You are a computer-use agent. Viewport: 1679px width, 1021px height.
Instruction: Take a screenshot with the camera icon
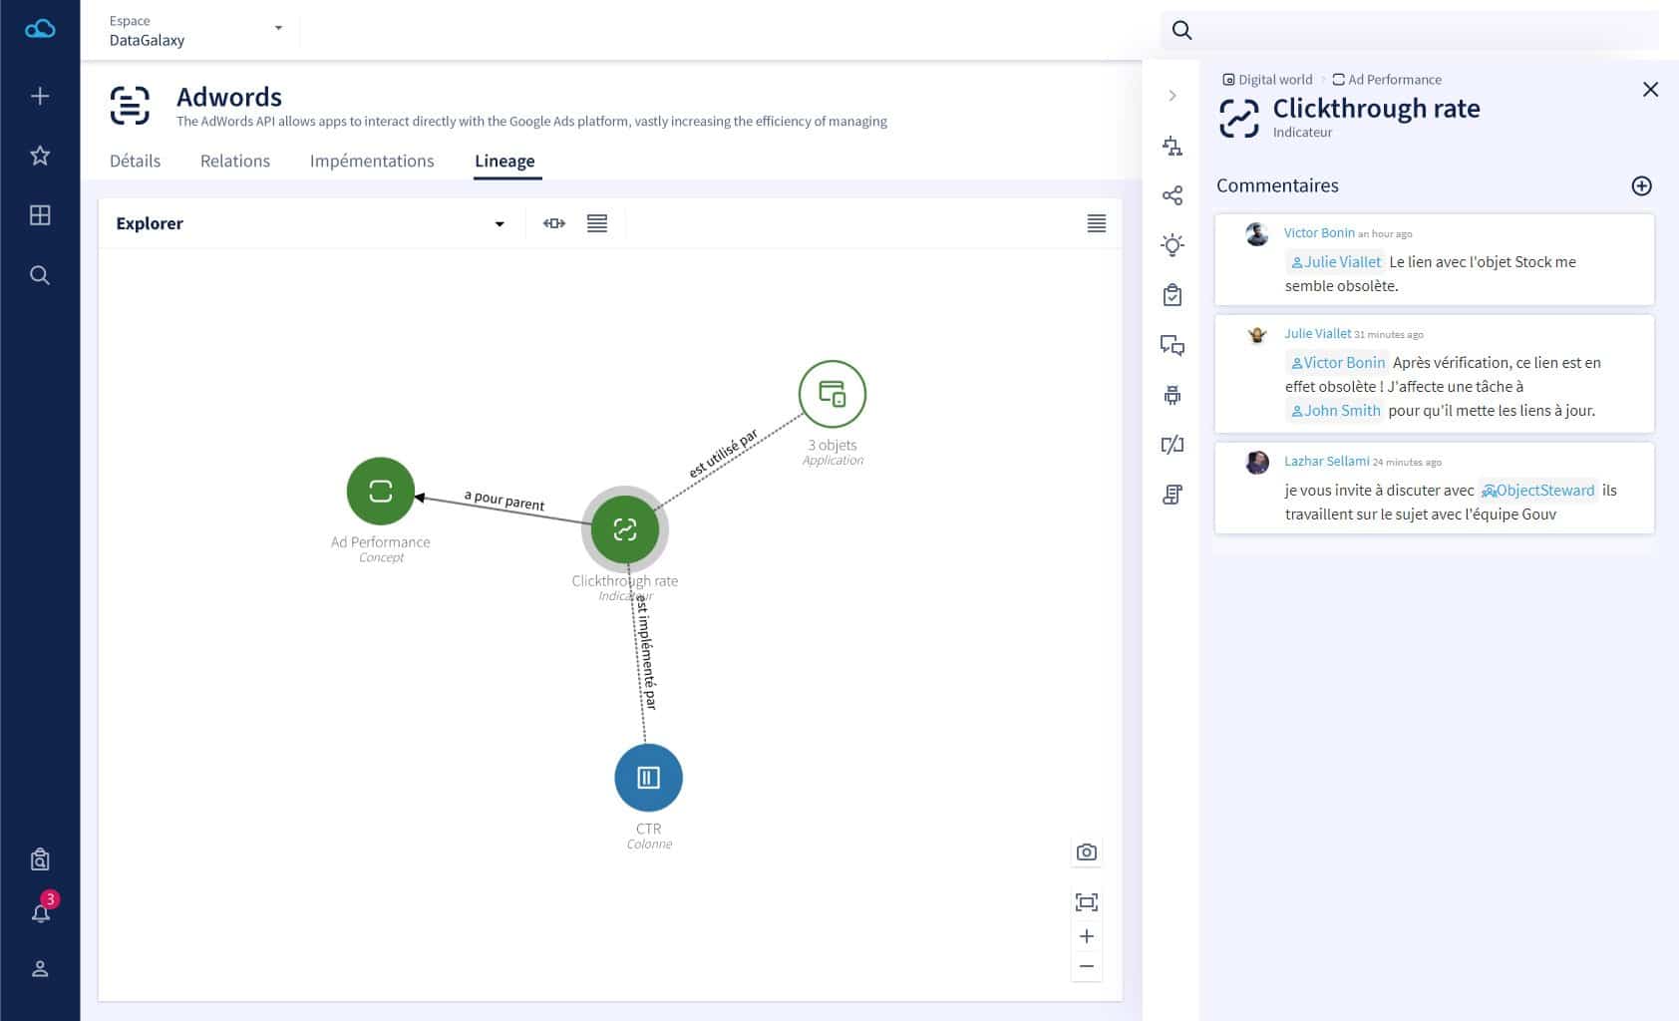[x=1086, y=851]
